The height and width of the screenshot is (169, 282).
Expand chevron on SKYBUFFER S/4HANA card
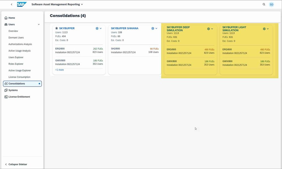pyautogui.click(x=156, y=28)
